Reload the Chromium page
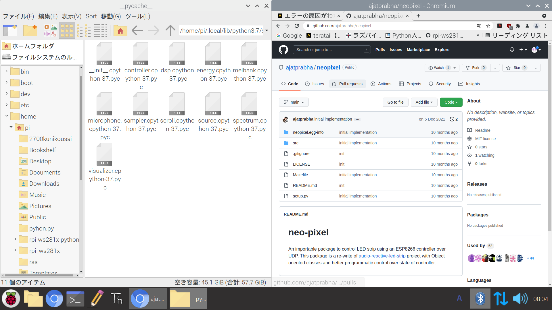552x310 pixels. click(297, 26)
